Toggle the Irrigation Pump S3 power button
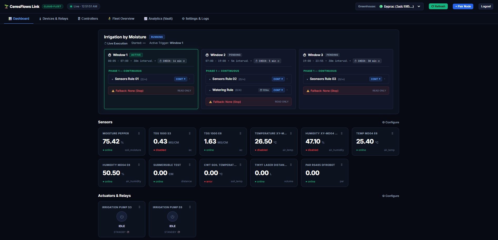498x240 pixels. [122, 217]
